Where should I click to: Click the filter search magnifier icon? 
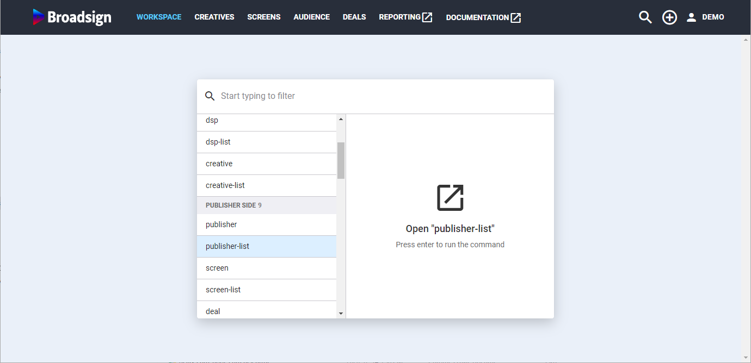click(210, 96)
